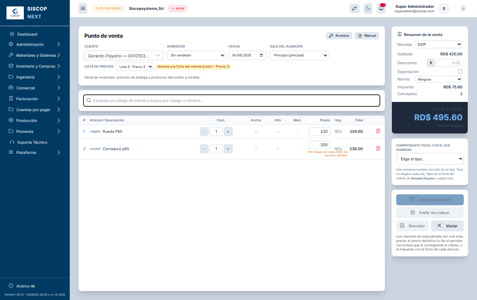Screen dimensions: 477x300
Task: Choose a comprobante fiscal type
Action: point(430,159)
